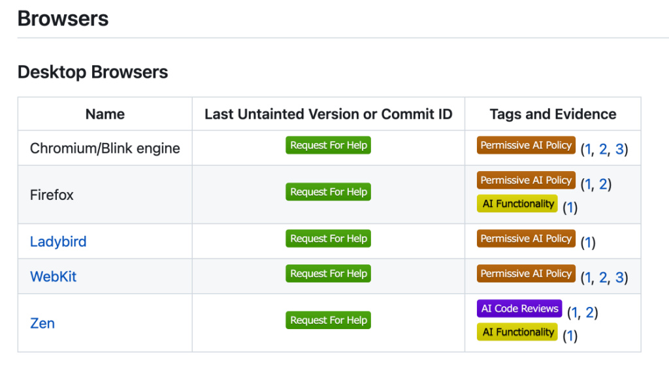Screen dimensions: 669x365
Task: Click Request For Help badge in WebKit row
Action: [328, 274]
